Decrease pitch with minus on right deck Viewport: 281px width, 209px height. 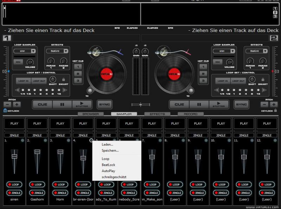point(264,104)
